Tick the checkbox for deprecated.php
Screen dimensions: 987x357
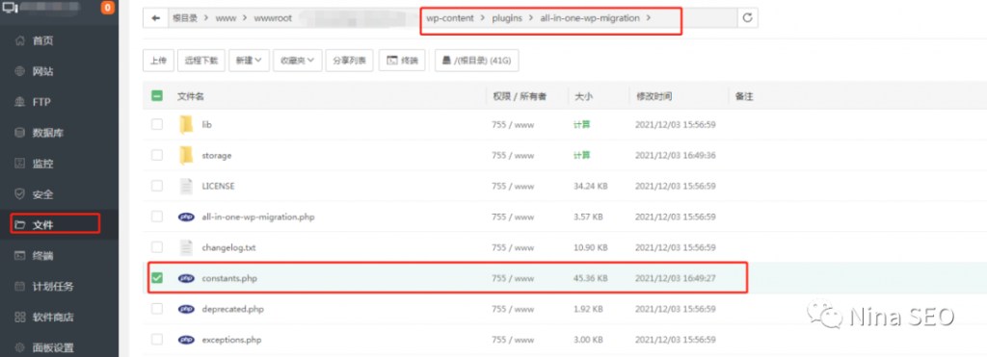(x=157, y=309)
